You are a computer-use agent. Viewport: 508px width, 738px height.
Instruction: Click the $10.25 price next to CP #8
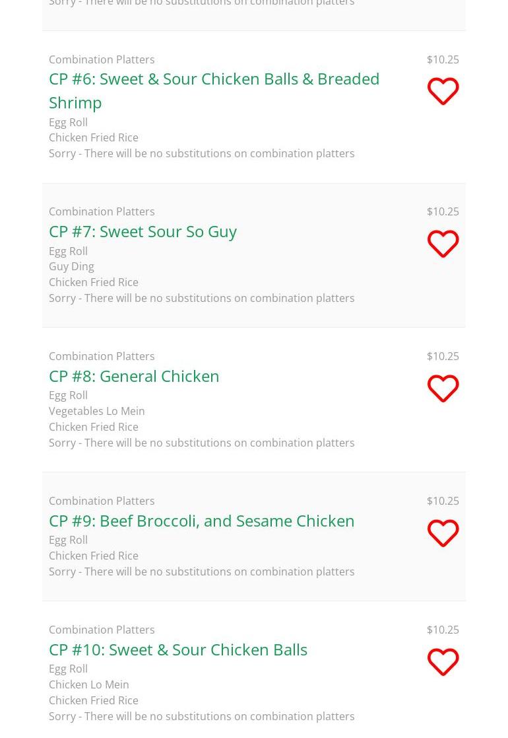tap(443, 356)
